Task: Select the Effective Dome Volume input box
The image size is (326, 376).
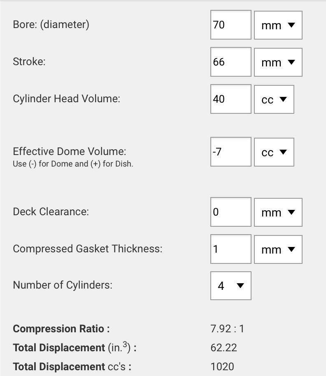Action: tap(231, 152)
